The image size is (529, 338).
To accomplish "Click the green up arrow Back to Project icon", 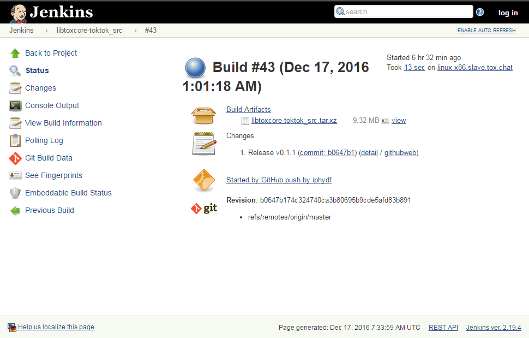I will pyautogui.click(x=15, y=53).
